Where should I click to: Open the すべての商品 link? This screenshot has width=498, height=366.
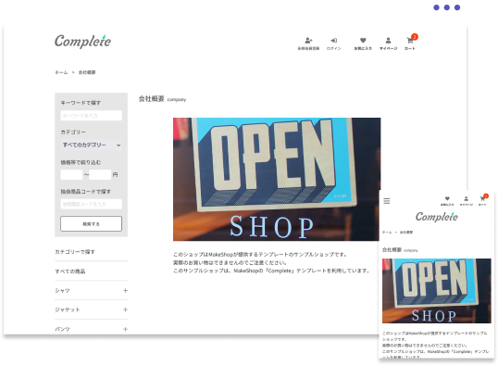[x=70, y=271]
